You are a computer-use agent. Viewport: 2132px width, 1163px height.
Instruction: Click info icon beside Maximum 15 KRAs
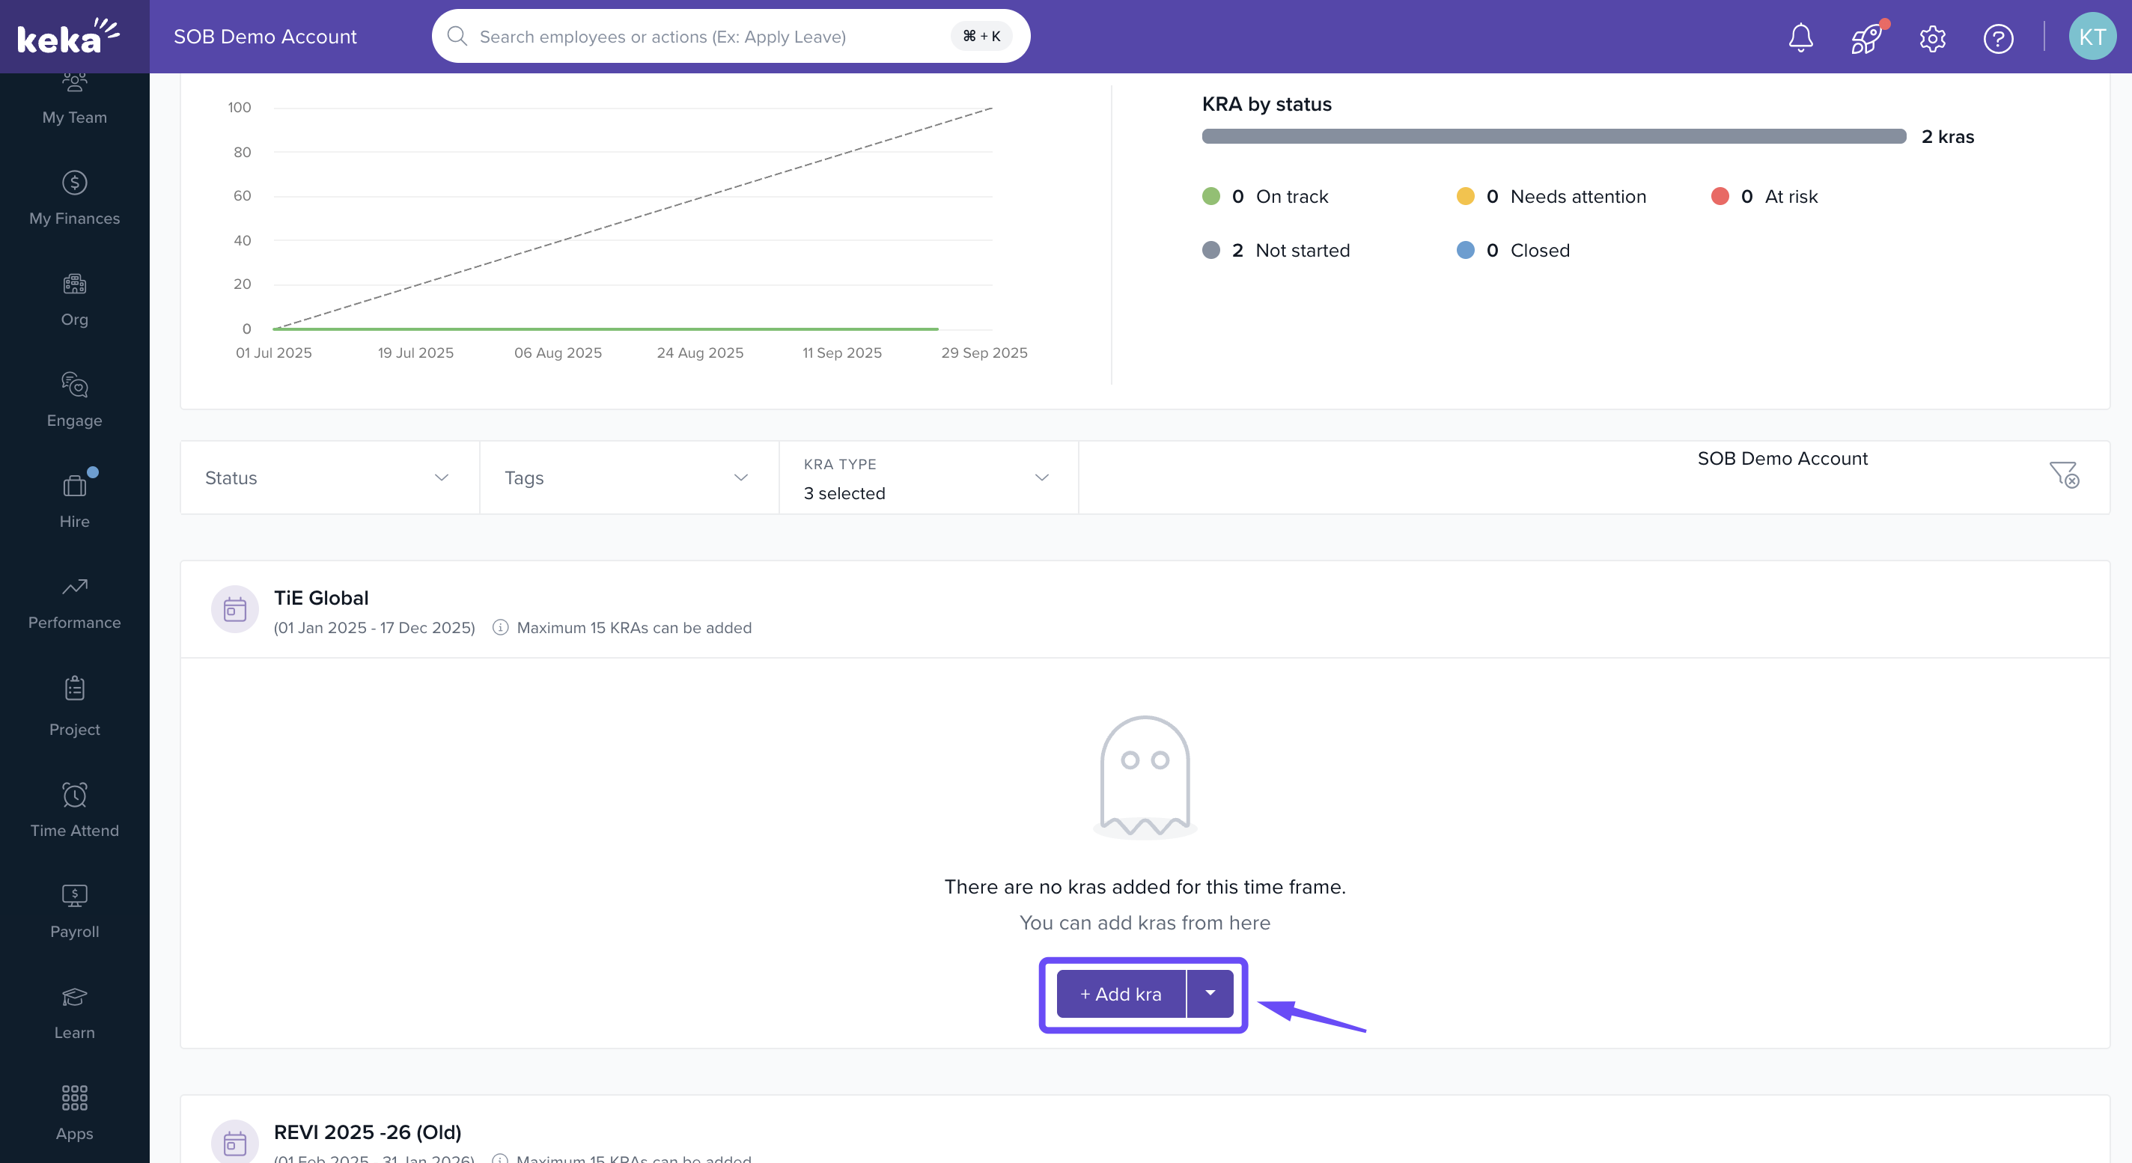click(500, 628)
